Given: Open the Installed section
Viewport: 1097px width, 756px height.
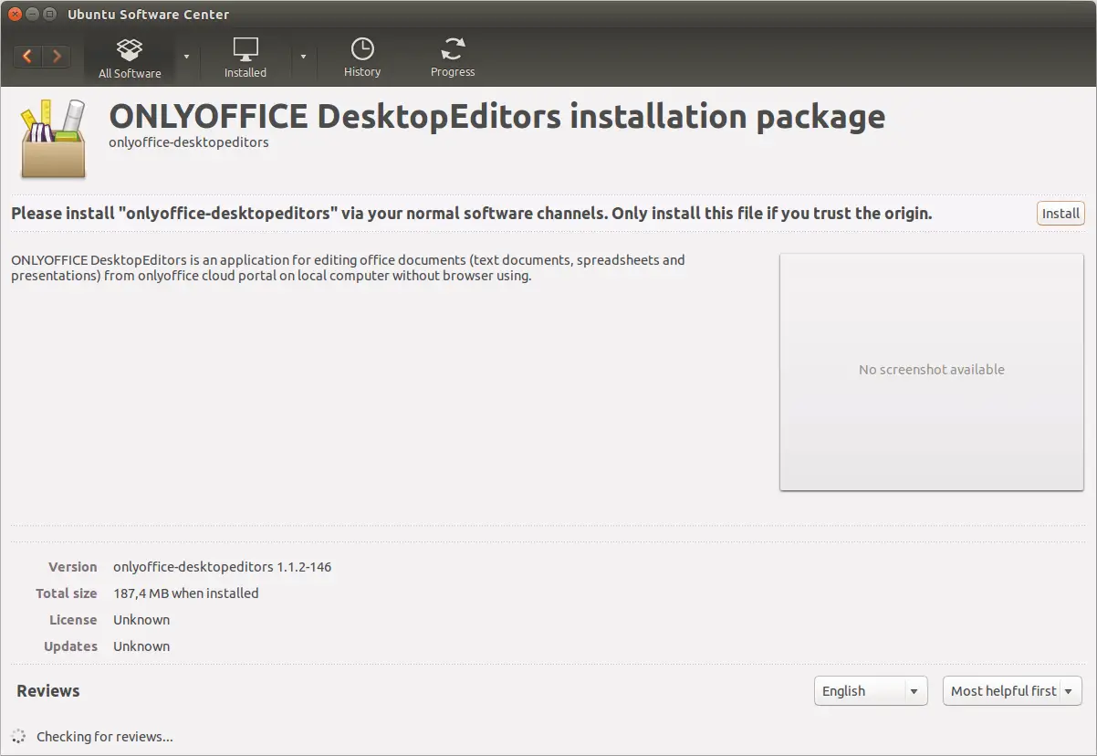Looking at the screenshot, I should pos(246,58).
